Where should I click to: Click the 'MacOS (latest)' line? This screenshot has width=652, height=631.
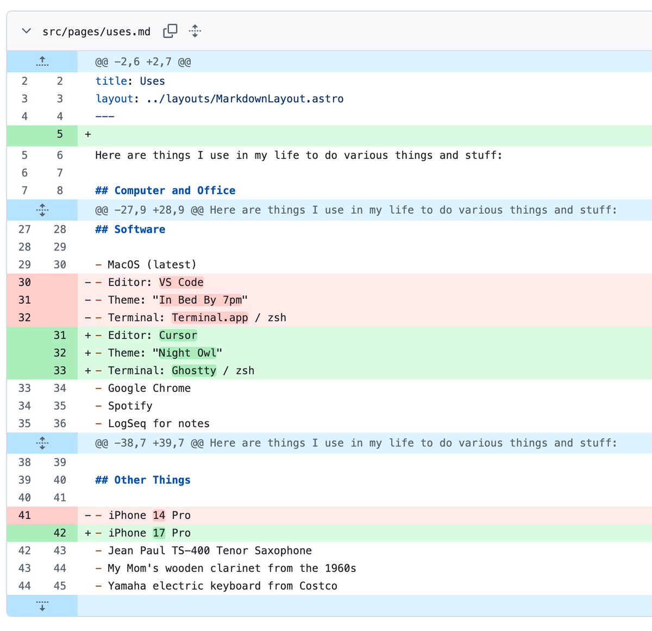146,265
